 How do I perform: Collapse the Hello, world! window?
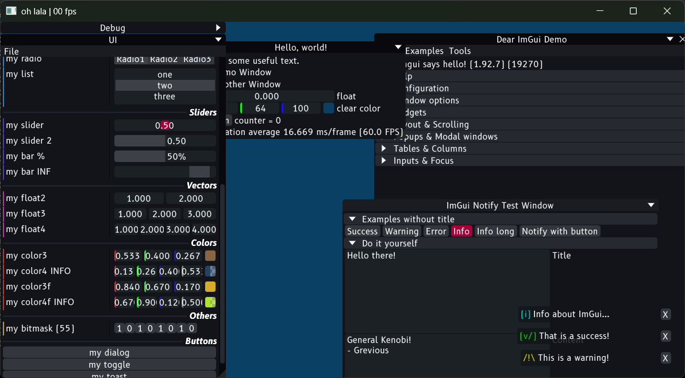pyautogui.click(x=398, y=47)
